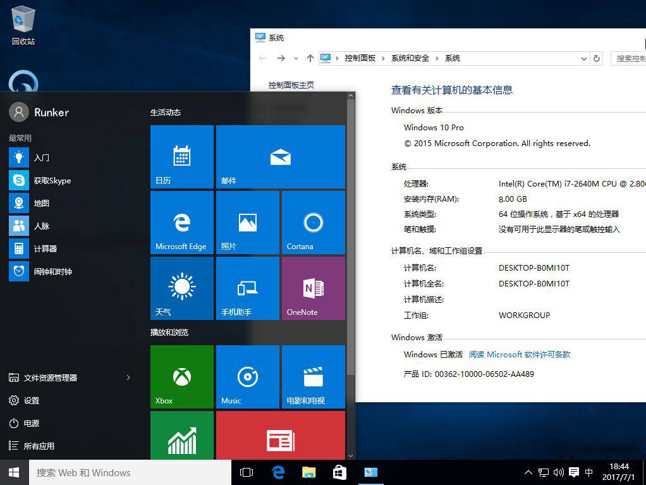Select the DESKTOP-B0MI10T computer name value
Screen dimensions: 646x485
(x=534, y=268)
